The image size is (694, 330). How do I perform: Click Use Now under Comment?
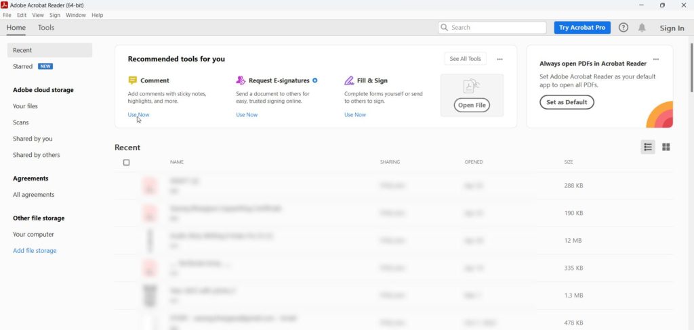point(138,115)
